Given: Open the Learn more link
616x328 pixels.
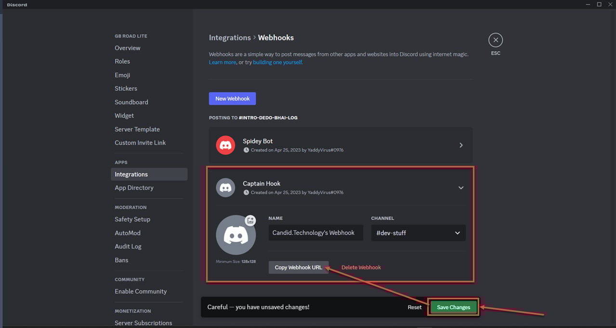Looking at the screenshot, I should 222,62.
